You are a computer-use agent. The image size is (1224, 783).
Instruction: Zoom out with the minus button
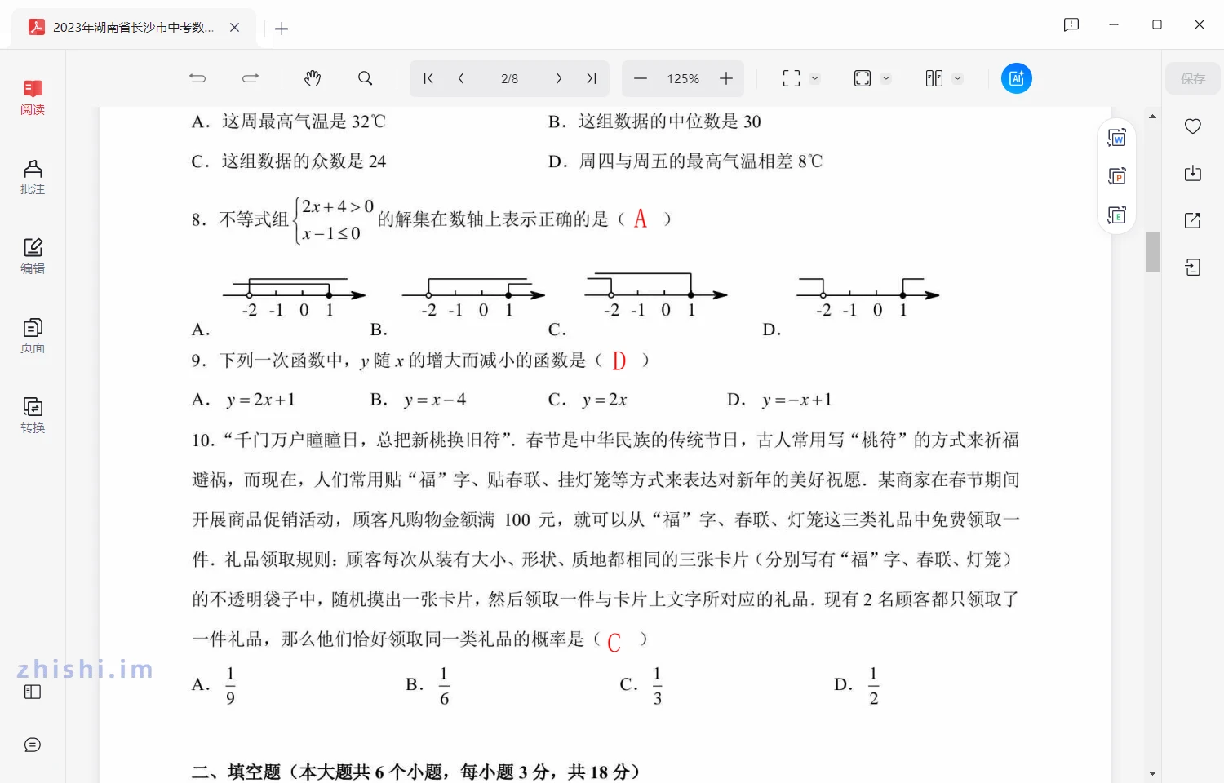(x=641, y=78)
